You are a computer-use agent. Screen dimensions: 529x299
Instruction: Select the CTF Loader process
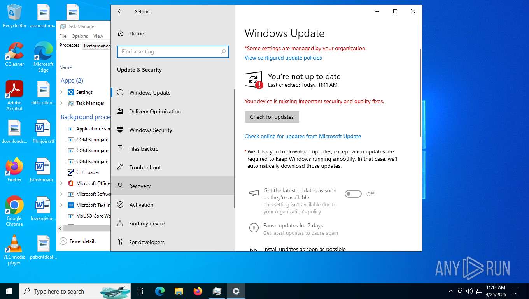click(84, 172)
